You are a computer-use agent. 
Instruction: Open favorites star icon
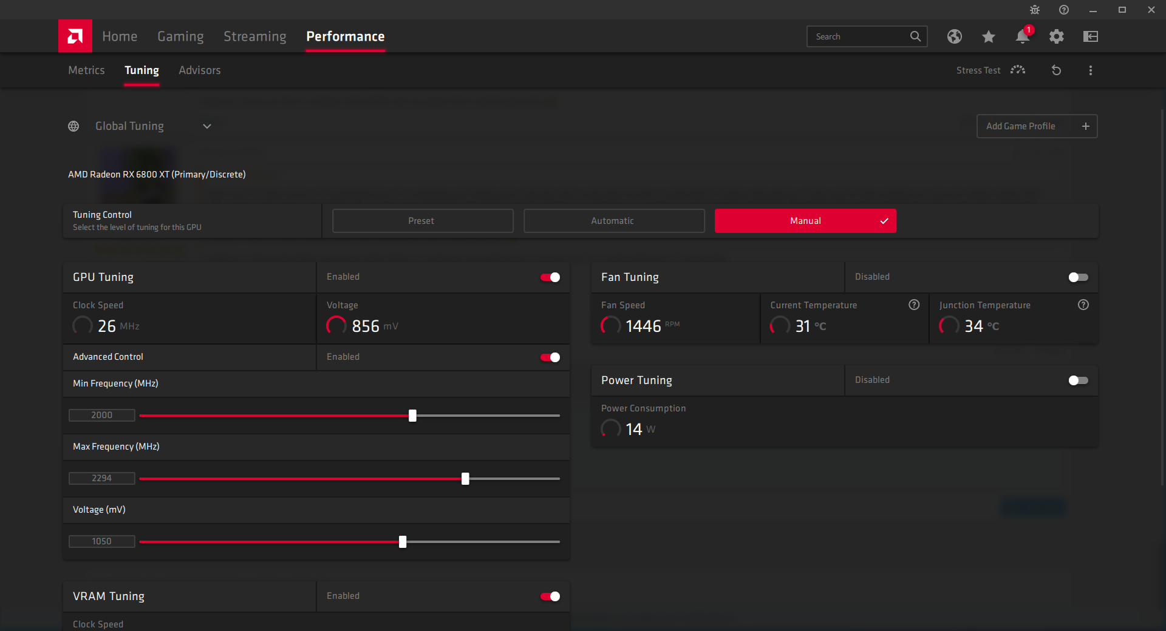[989, 36]
